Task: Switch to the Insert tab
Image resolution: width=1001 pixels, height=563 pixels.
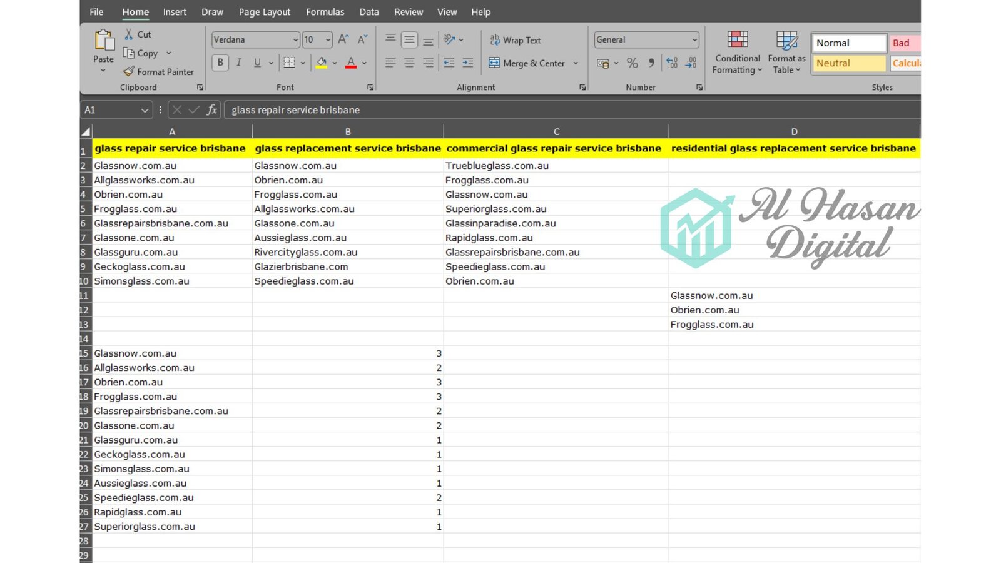Action: click(175, 12)
